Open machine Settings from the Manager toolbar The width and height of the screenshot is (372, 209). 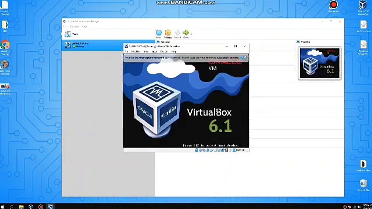[168, 34]
